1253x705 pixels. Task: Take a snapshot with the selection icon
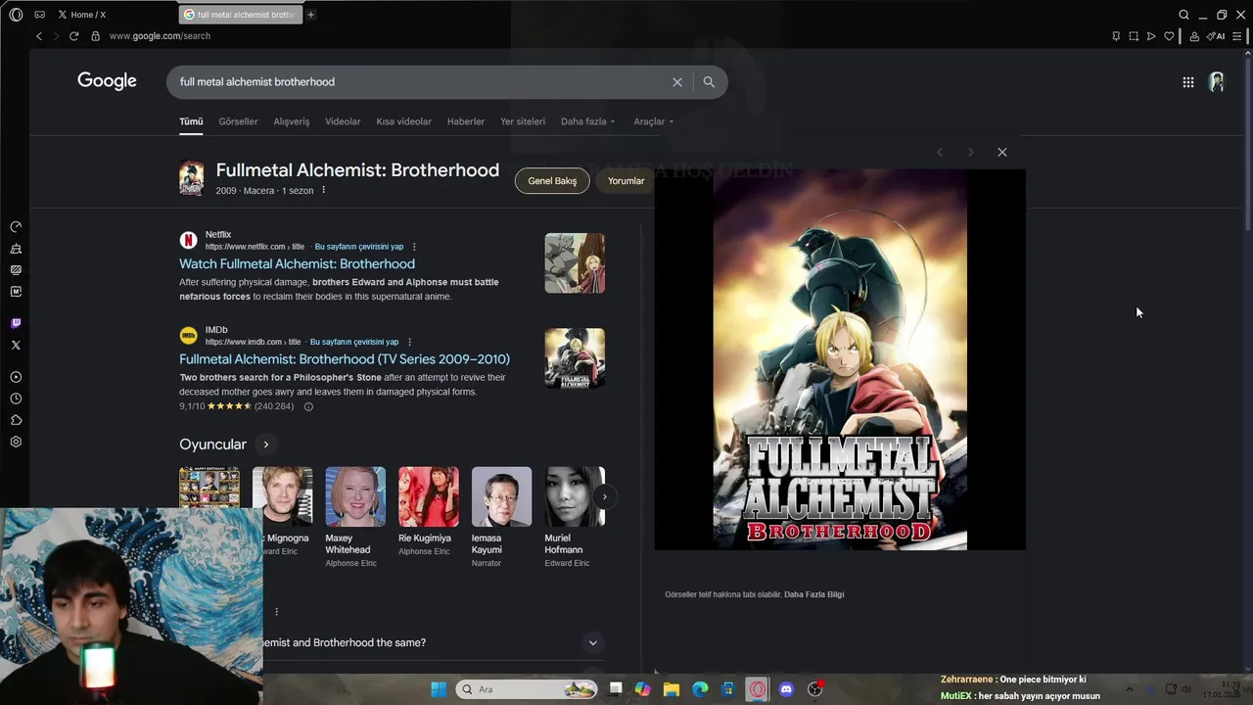click(1134, 36)
